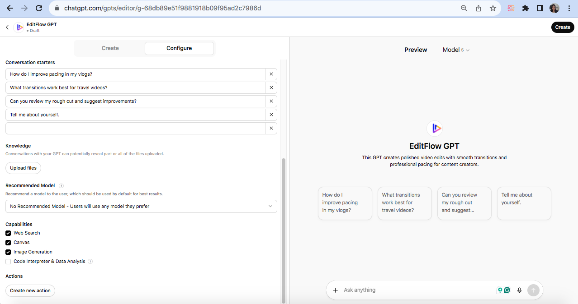Switch to the Create tab
Image resolution: width=578 pixels, height=304 pixels.
point(110,48)
